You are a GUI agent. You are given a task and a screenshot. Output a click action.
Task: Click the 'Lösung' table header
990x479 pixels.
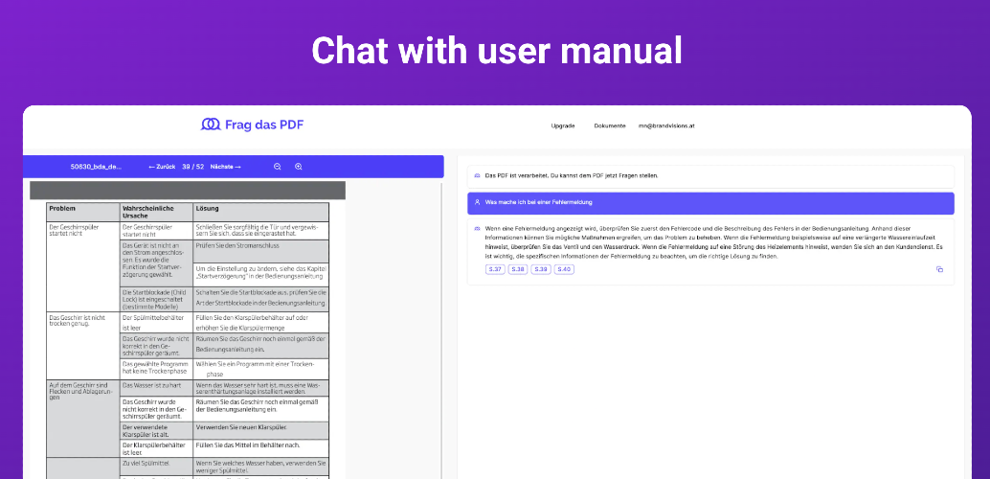coord(260,212)
